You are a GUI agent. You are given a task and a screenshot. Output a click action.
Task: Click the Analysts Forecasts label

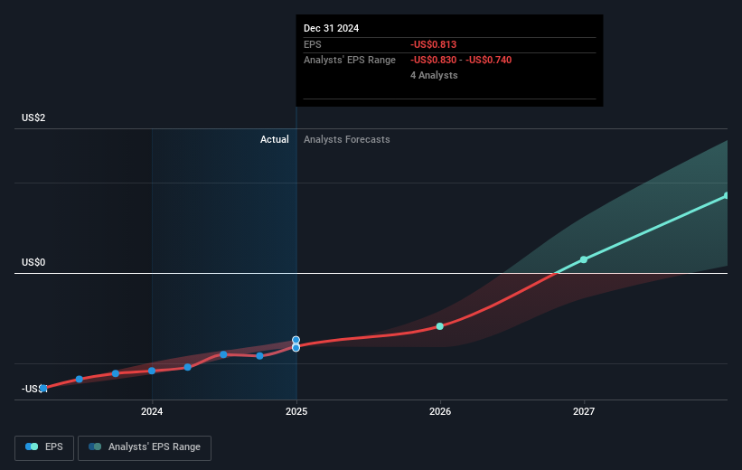click(347, 139)
